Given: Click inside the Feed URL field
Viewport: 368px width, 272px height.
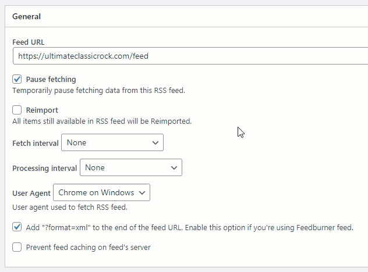Looking at the screenshot, I should (190, 56).
